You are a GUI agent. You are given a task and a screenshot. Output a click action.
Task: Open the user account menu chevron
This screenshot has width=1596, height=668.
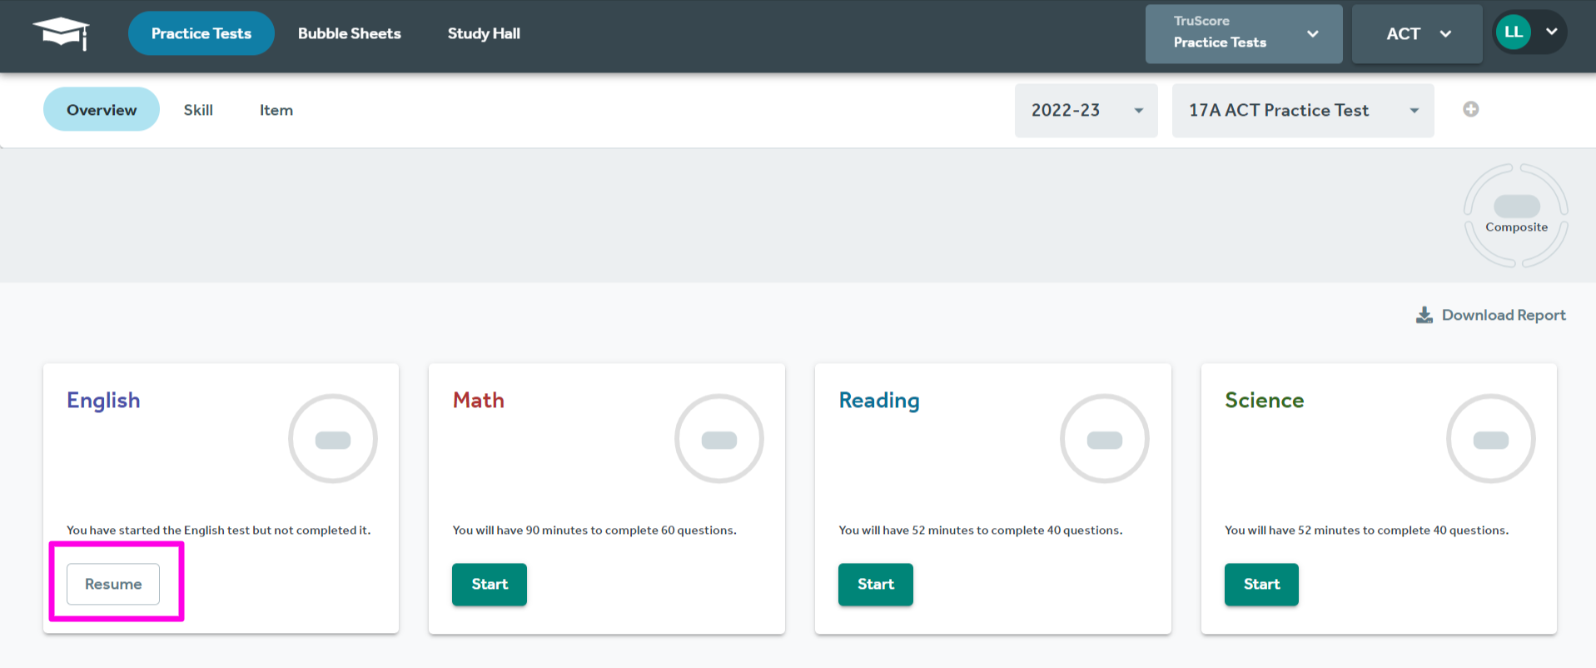pos(1551,32)
